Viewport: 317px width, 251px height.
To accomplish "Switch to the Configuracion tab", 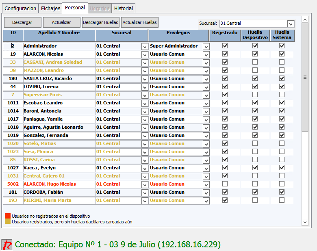I will point(21,8).
